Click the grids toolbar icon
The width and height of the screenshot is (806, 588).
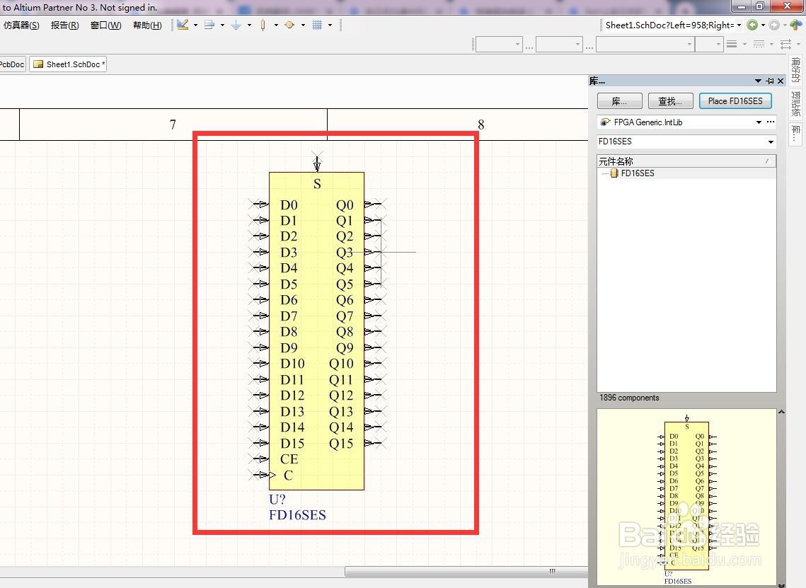(317, 25)
